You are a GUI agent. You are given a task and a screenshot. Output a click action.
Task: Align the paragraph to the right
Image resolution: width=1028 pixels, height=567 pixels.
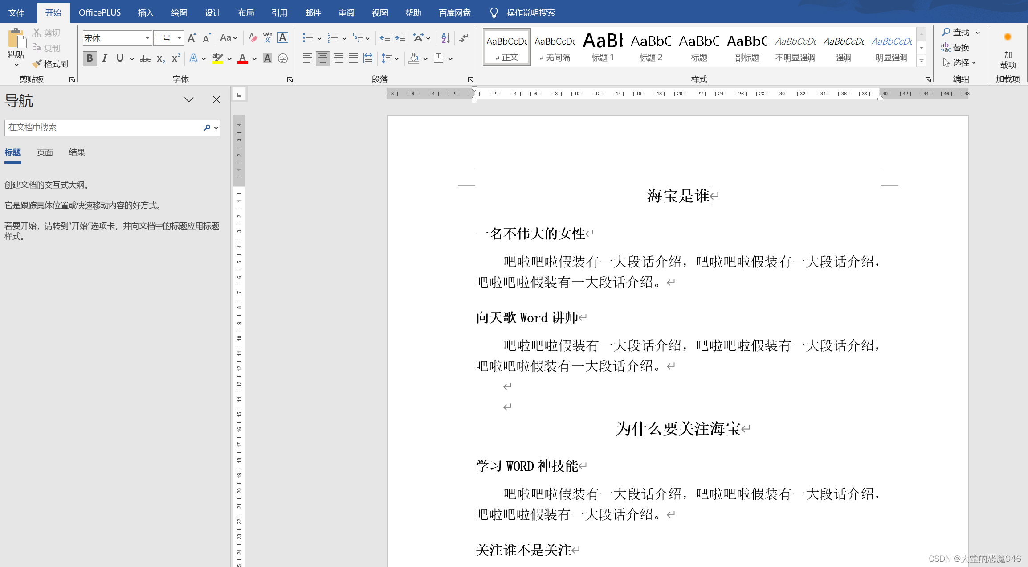coord(338,58)
